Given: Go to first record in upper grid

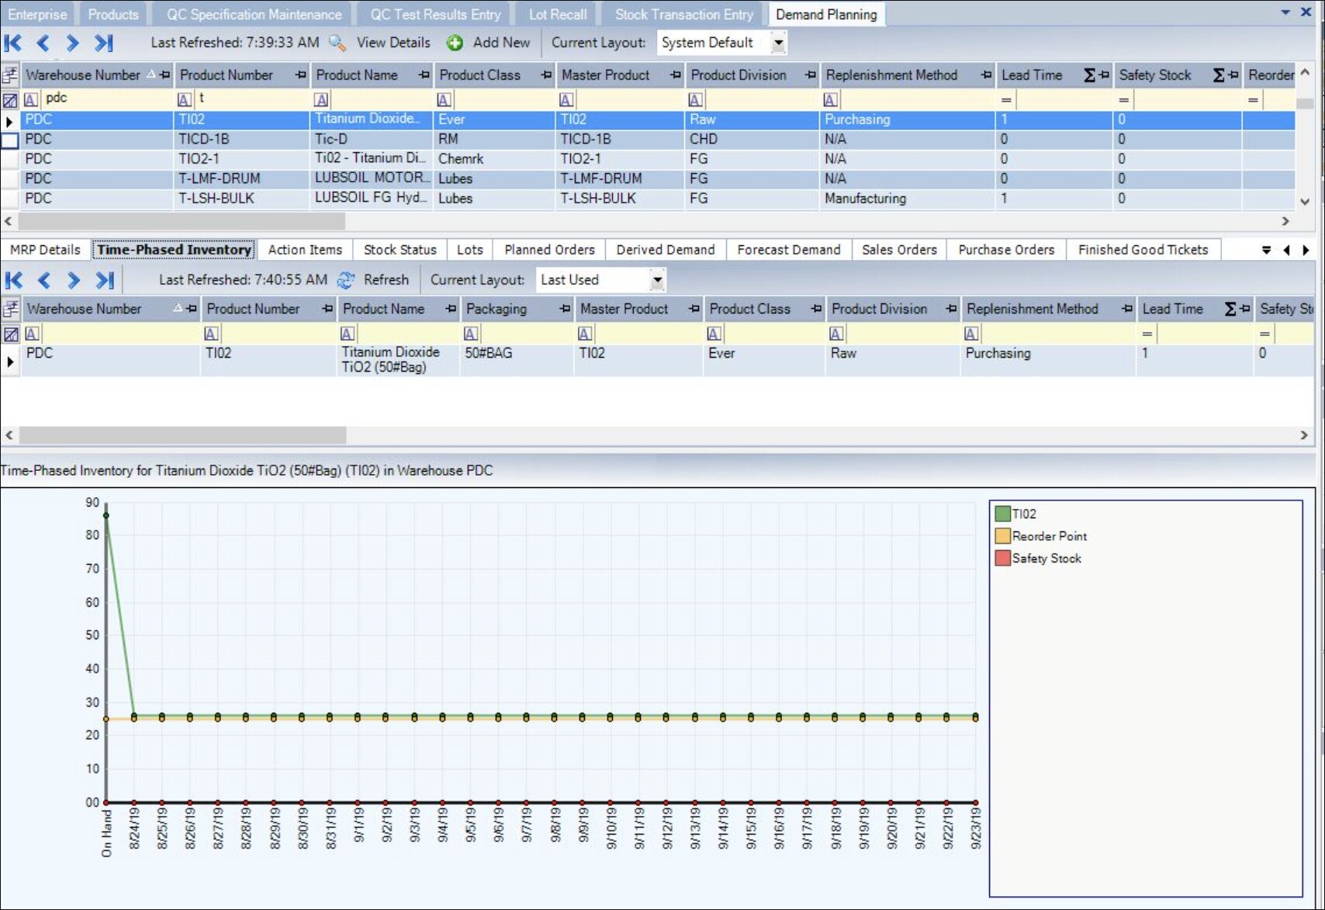Looking at the screenshot, I should point(13,43).
